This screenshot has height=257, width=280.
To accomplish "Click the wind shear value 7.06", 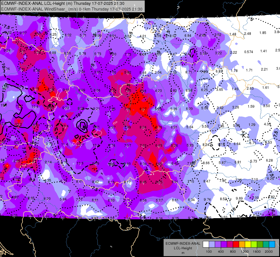I will 128,109.
